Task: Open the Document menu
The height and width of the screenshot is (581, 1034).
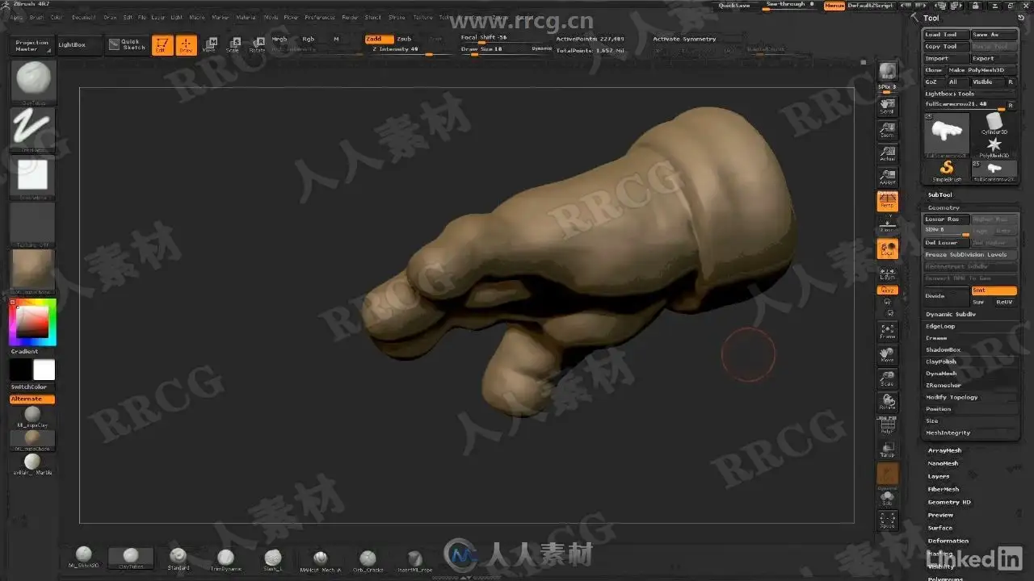Action: [84, 17]
